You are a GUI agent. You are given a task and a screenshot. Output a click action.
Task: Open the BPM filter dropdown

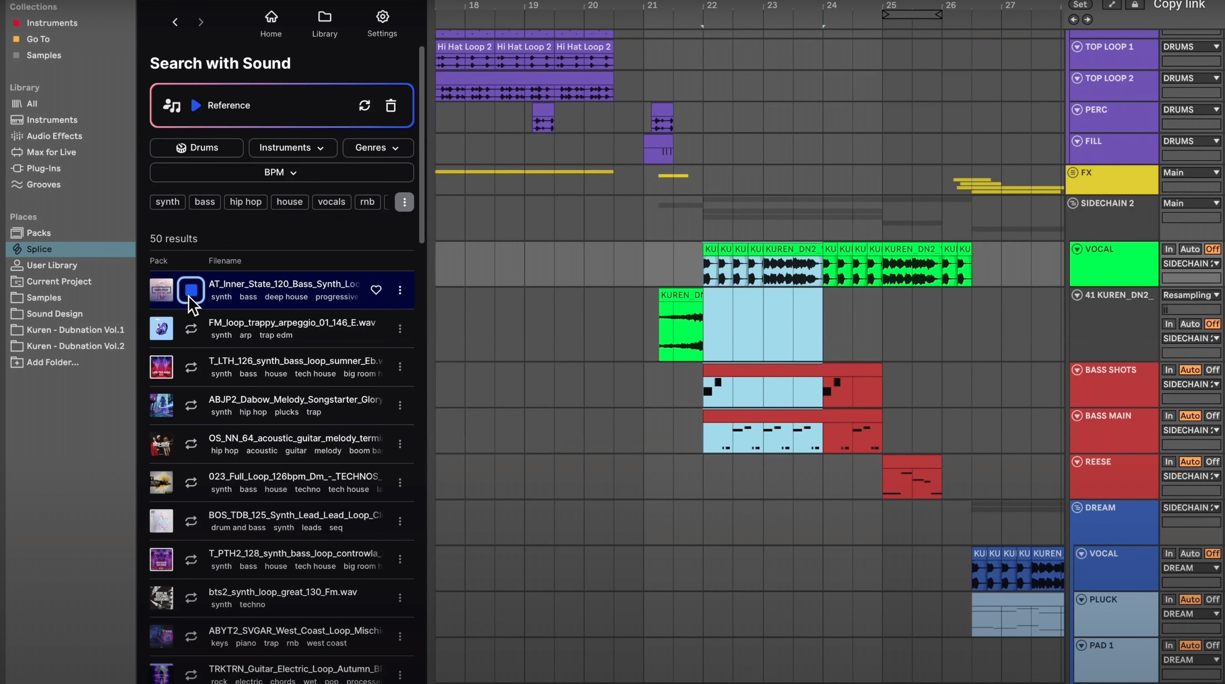pyautogui.click(x=280, y=172)
